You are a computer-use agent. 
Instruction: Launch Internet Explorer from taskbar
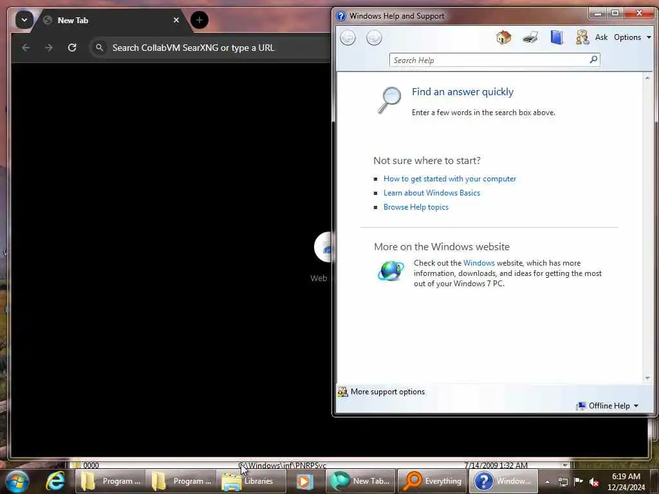55,481
